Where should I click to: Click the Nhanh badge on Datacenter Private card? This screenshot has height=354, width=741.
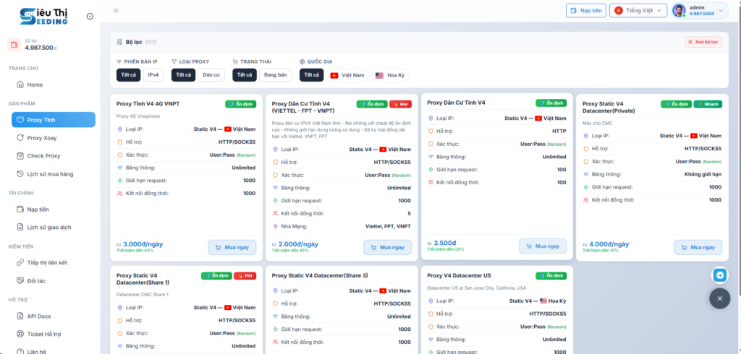pyautogui.click(x=708, y=104)
